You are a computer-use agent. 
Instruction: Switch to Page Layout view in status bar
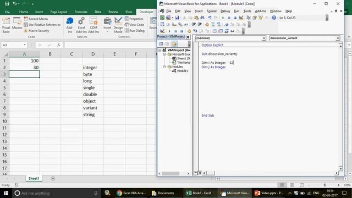click(292, 185)
